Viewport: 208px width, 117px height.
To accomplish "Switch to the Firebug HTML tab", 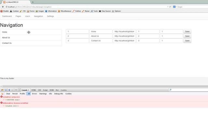I will pos(33,90).
